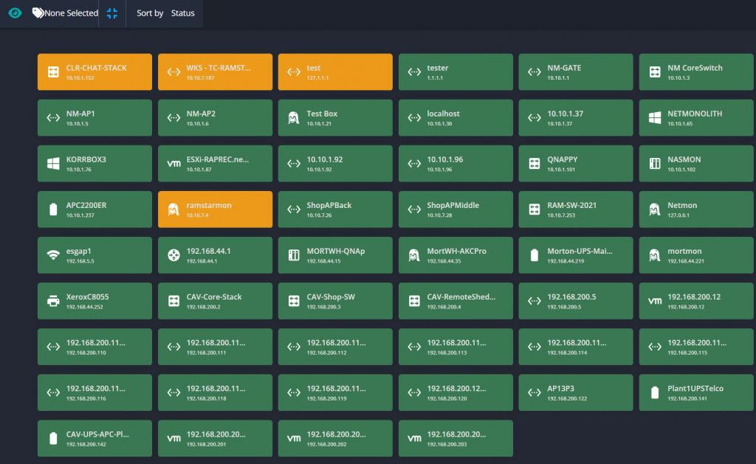The width and height of the screenshot is (756, 464).
Task: Click the Windows icon on NETMONOLITH
Action: (655, 118)
